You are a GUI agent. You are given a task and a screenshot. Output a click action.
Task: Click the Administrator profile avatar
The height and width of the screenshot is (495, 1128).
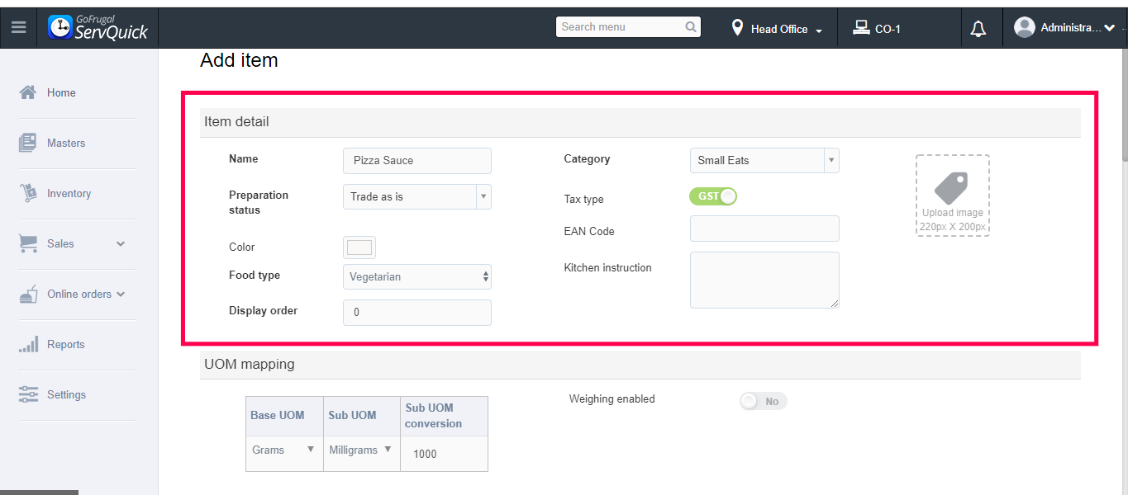click(1025, 27)
